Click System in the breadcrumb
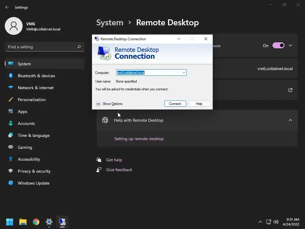 pos(110,23)
